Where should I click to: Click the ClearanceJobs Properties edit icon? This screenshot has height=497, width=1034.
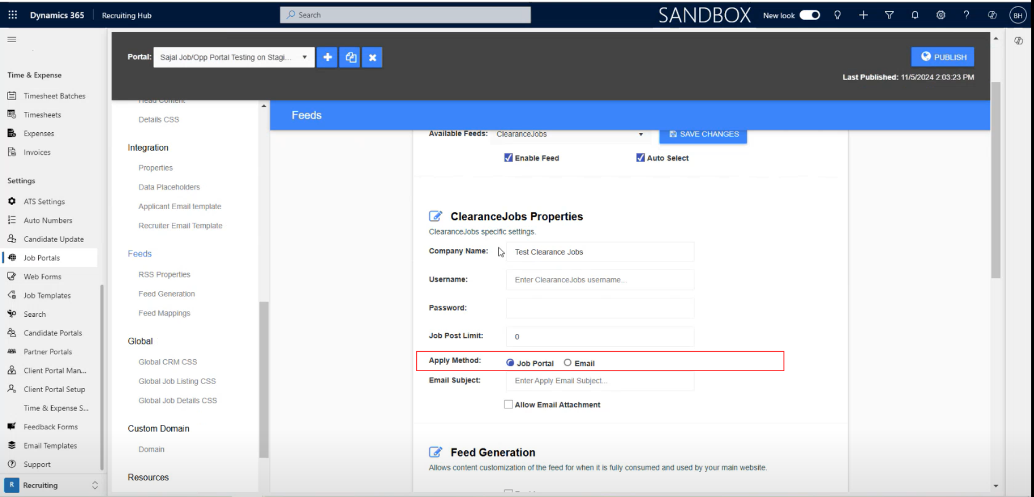click(x=436, y=216)
